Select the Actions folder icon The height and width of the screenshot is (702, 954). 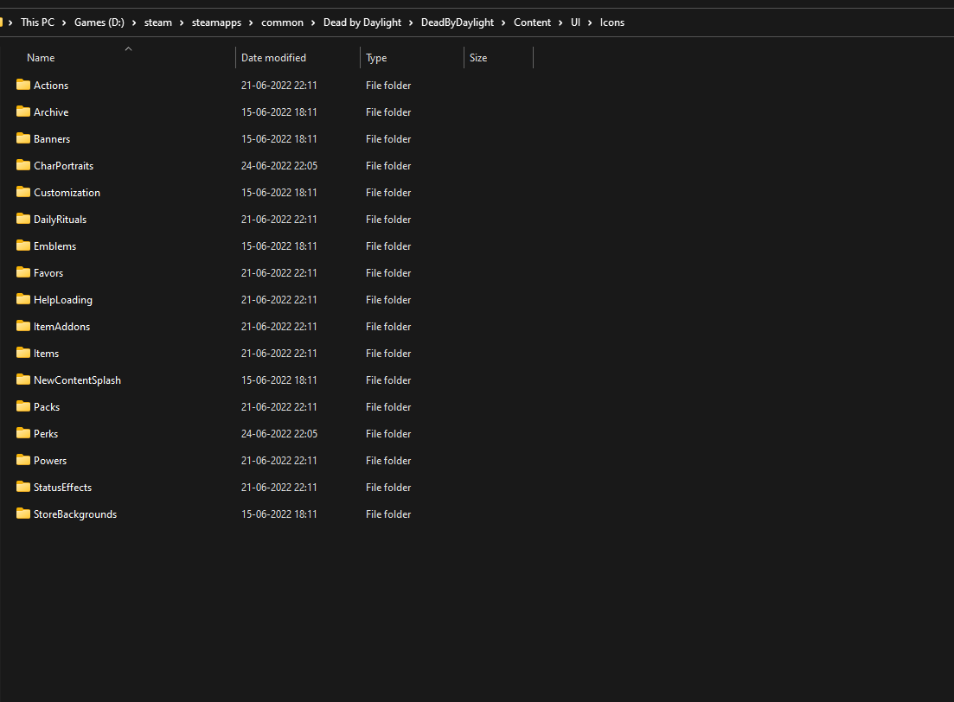tap(23, 85)
